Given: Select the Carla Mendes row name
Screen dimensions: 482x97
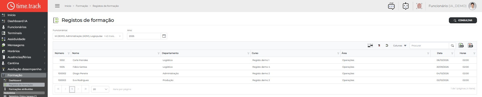Looking at the screenshot, I should click(80, 60).
